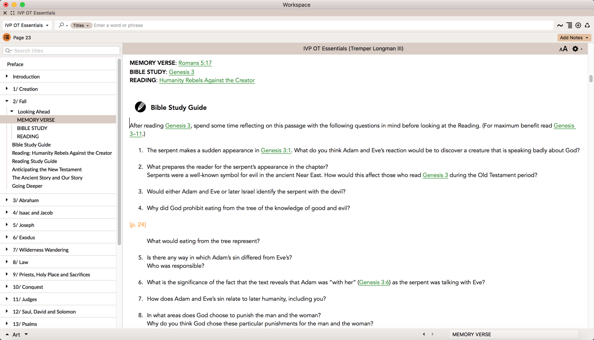Image resolution: width=594 pixels, height=340 pixels.
Task: Click the reading pane vertical scrollbar thumb
Action: point(591,78)
